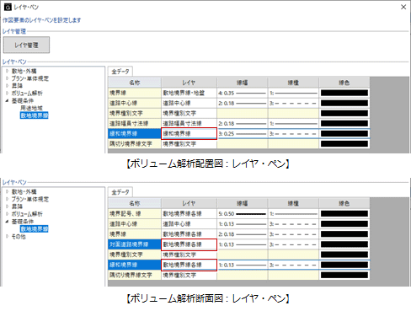Expand ボリューム解析 in the 配置図 panel tree
The image size is (411, 311).
tap(8, 93)
